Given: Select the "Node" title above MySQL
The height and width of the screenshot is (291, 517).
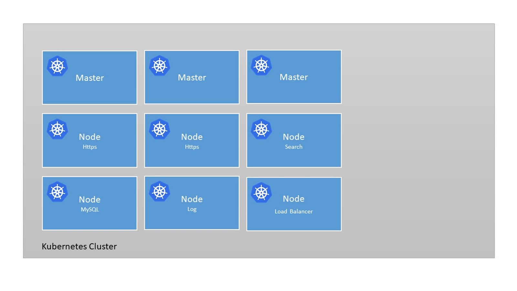Looking at the screenshot, I should pyautogui.click(x=90, y=199).
